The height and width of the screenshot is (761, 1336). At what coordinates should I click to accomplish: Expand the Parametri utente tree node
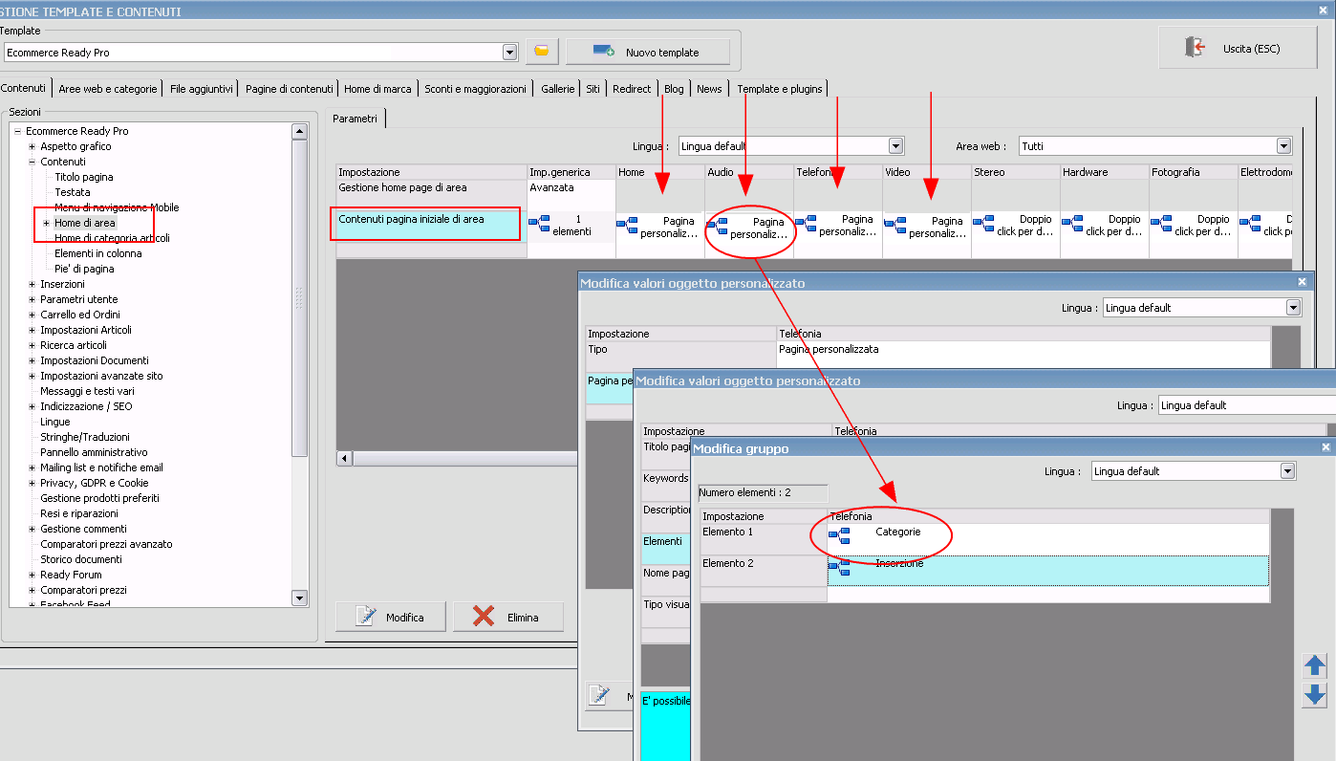tap(32, 299)
